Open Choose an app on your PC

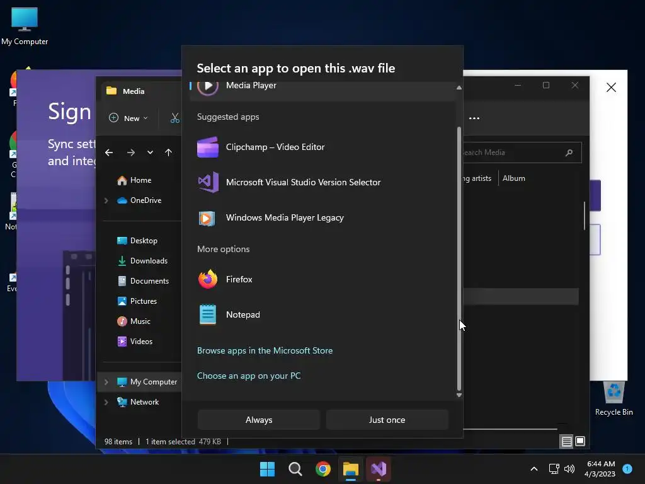(x=249, y=376)
